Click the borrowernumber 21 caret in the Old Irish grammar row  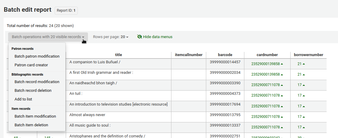[x=304, y=74]
